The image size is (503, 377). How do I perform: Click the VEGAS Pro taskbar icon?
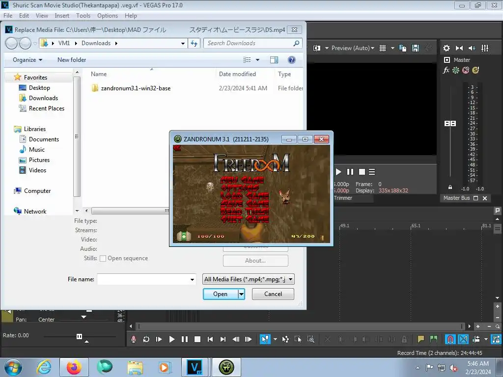195,367
